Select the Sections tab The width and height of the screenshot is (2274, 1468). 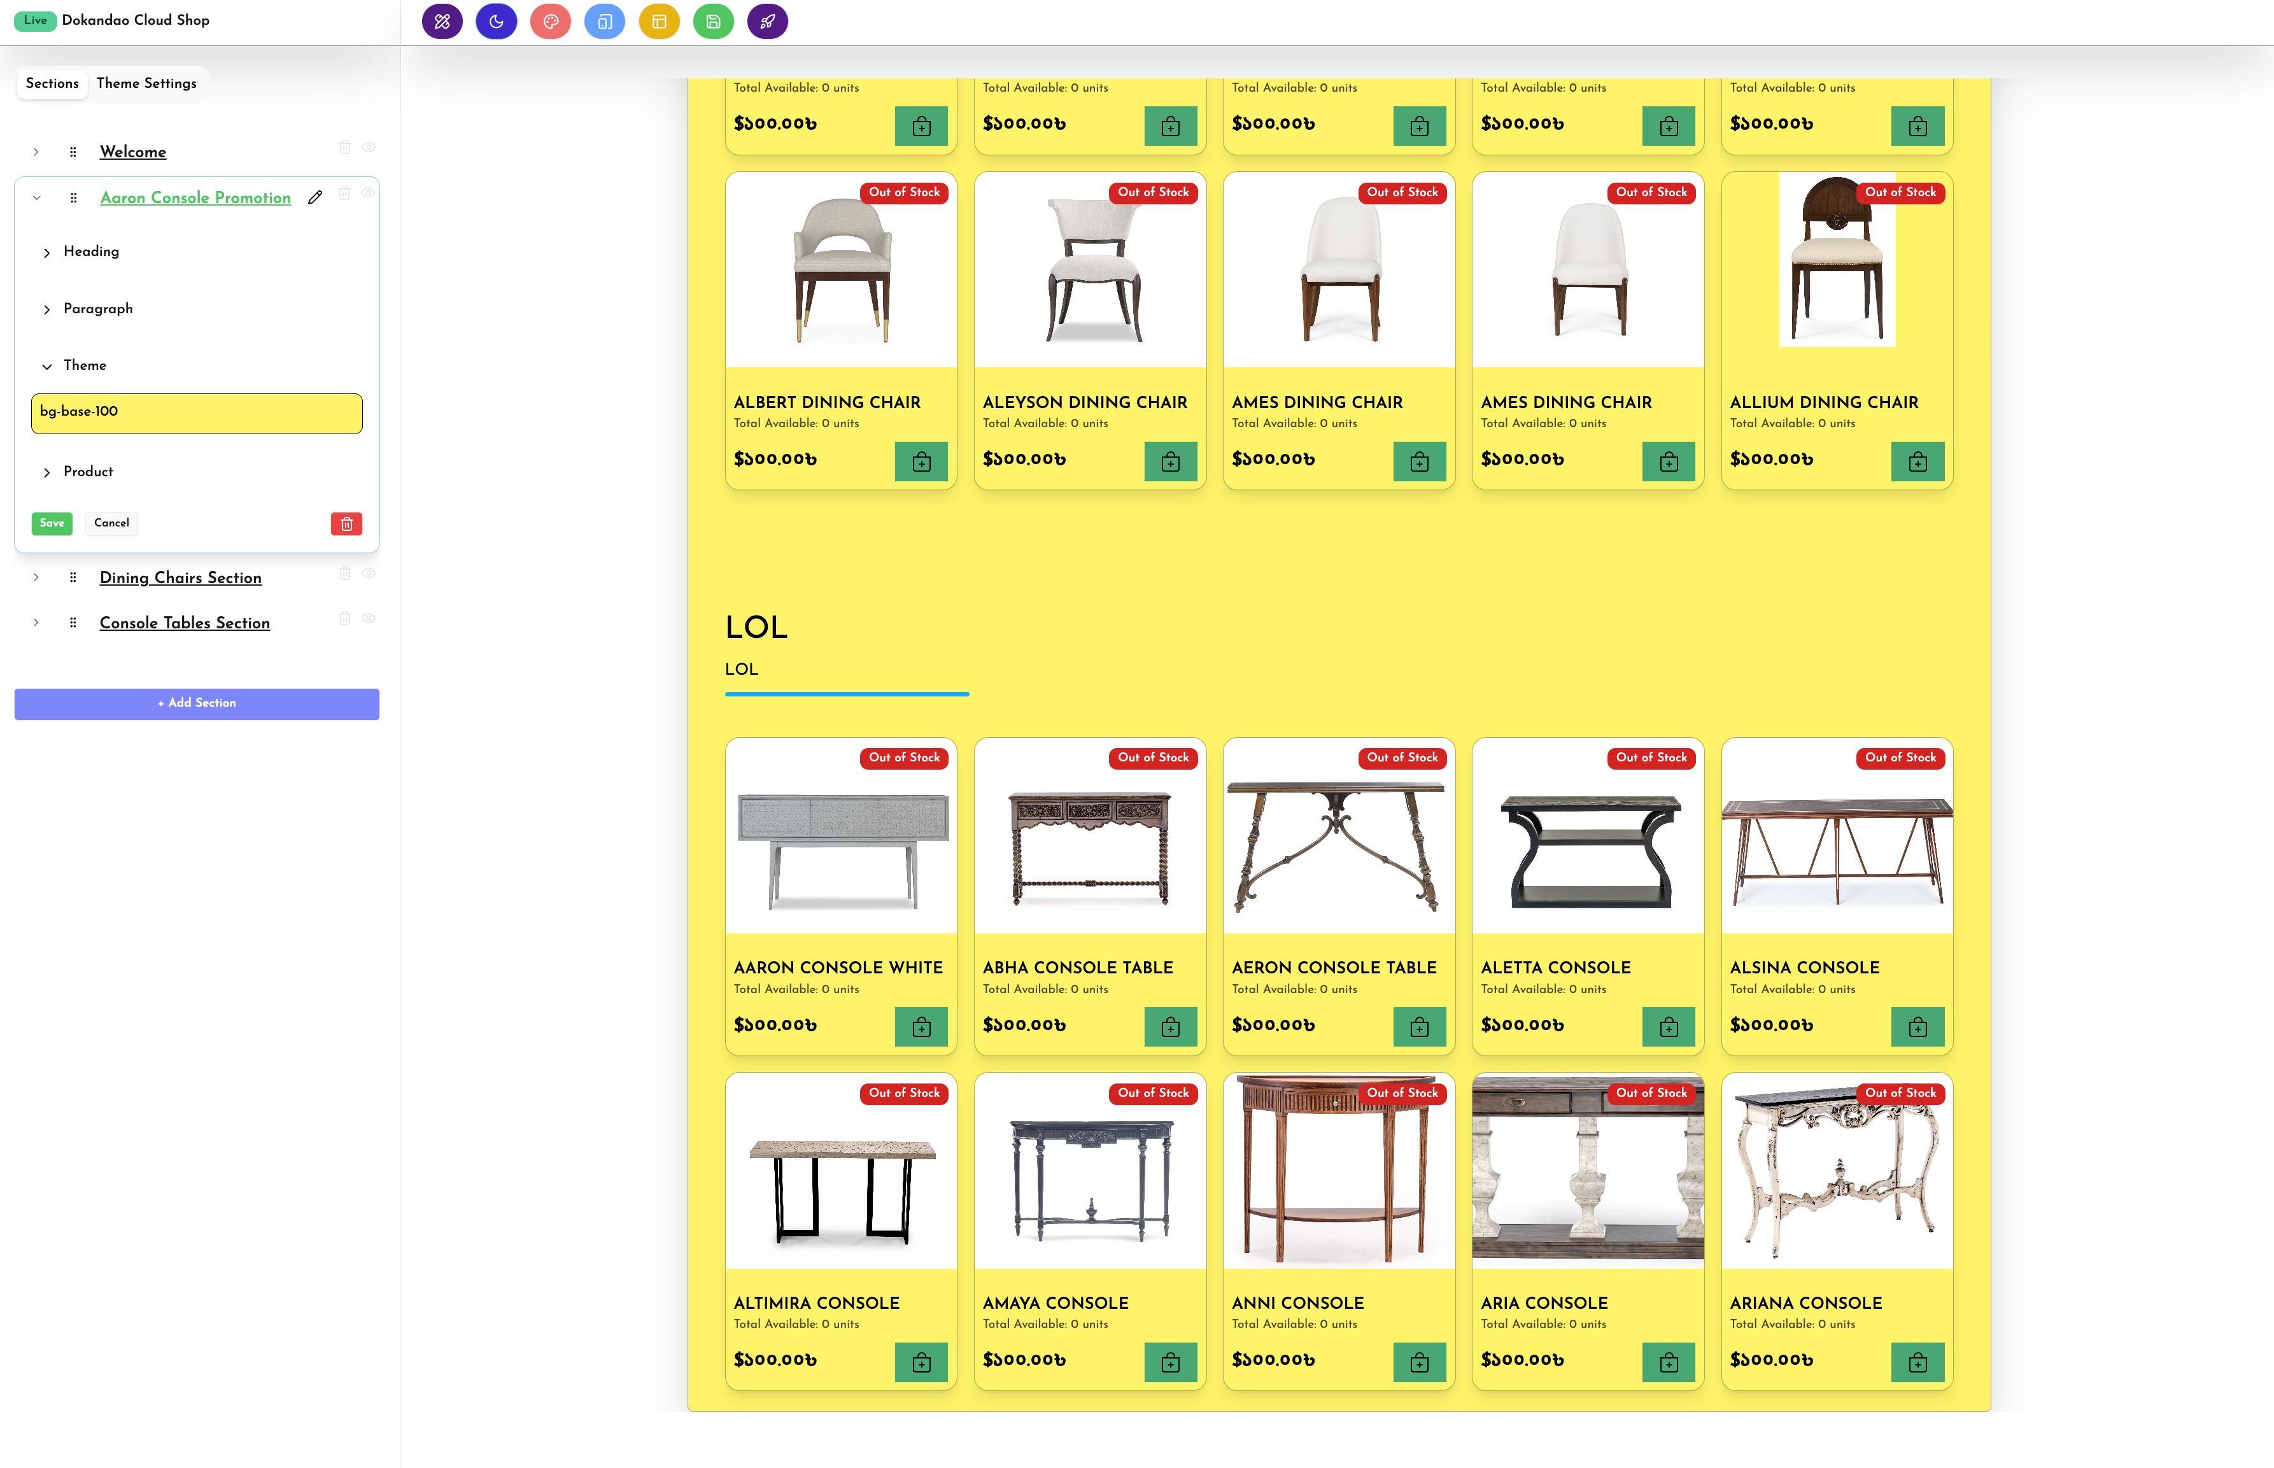point(52,83)
